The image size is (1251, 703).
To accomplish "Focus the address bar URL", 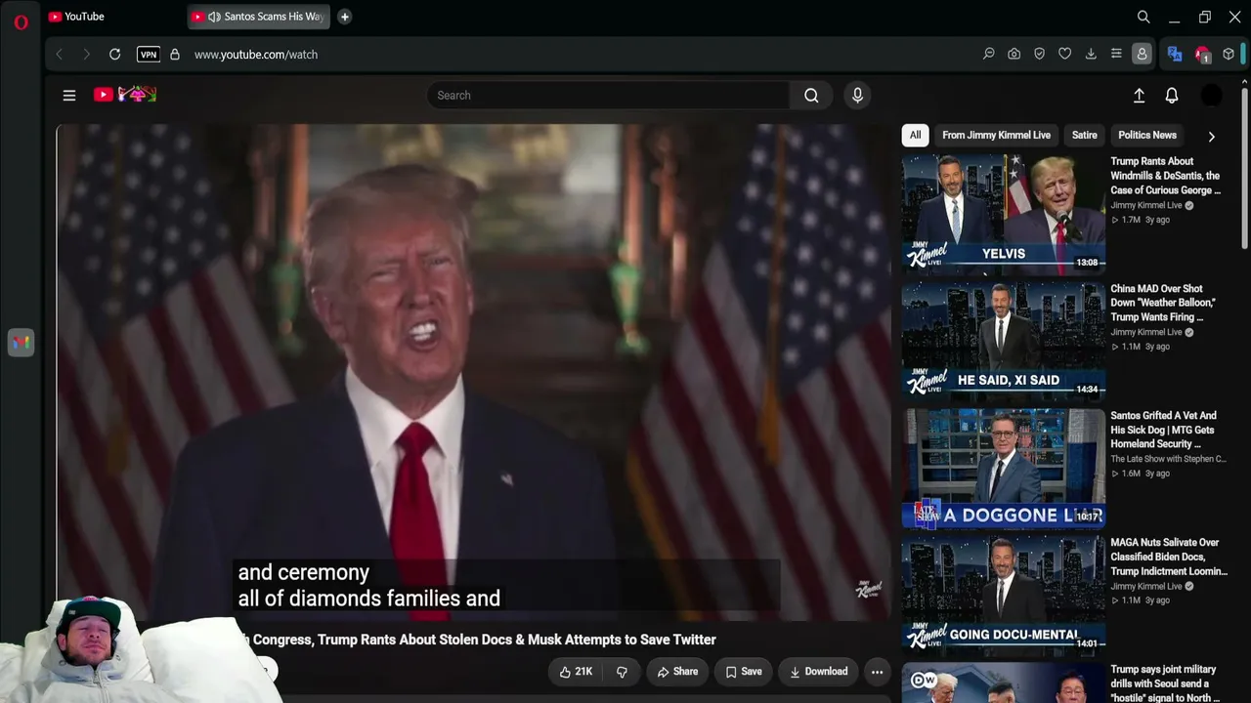I will click(256, 55).
